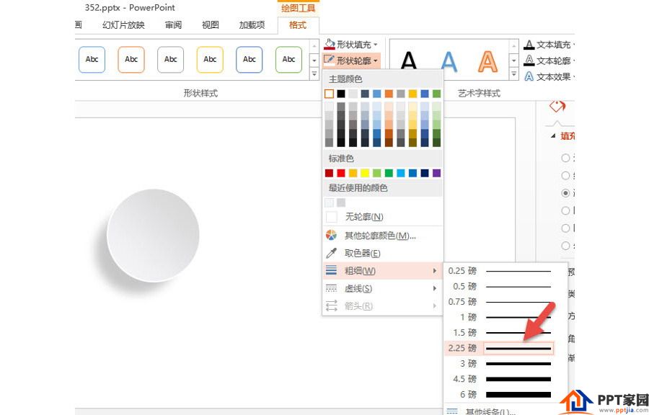The height and width of the screenshot is (415, 649).
Task: Expand the 虚线(S) submenu arrow
Action: pyautogui.click(x=435, y=288)
